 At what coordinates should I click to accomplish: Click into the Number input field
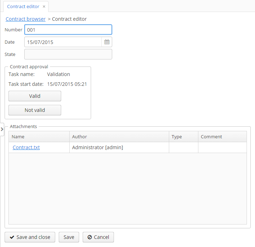pyautogui.click(x=68, y=30)
